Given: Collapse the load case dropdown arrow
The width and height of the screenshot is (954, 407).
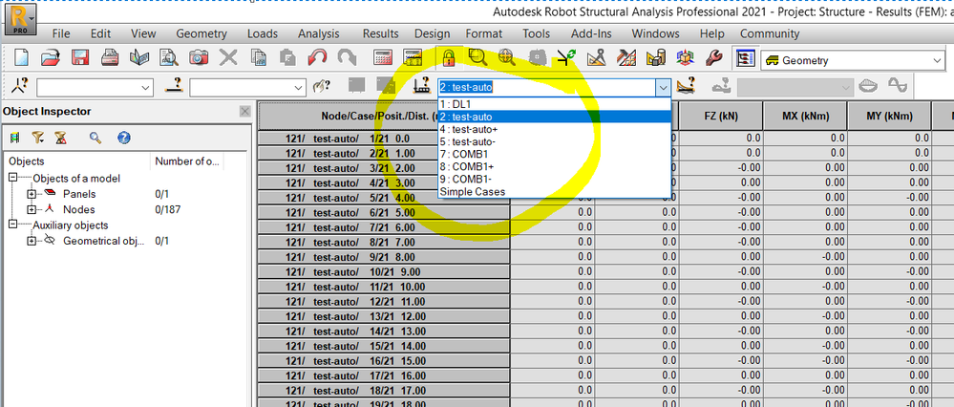Looking at the screenshot, I should point(663,88).
